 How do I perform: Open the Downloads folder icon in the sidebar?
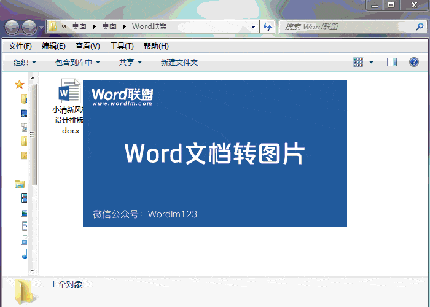pos(24,99)
